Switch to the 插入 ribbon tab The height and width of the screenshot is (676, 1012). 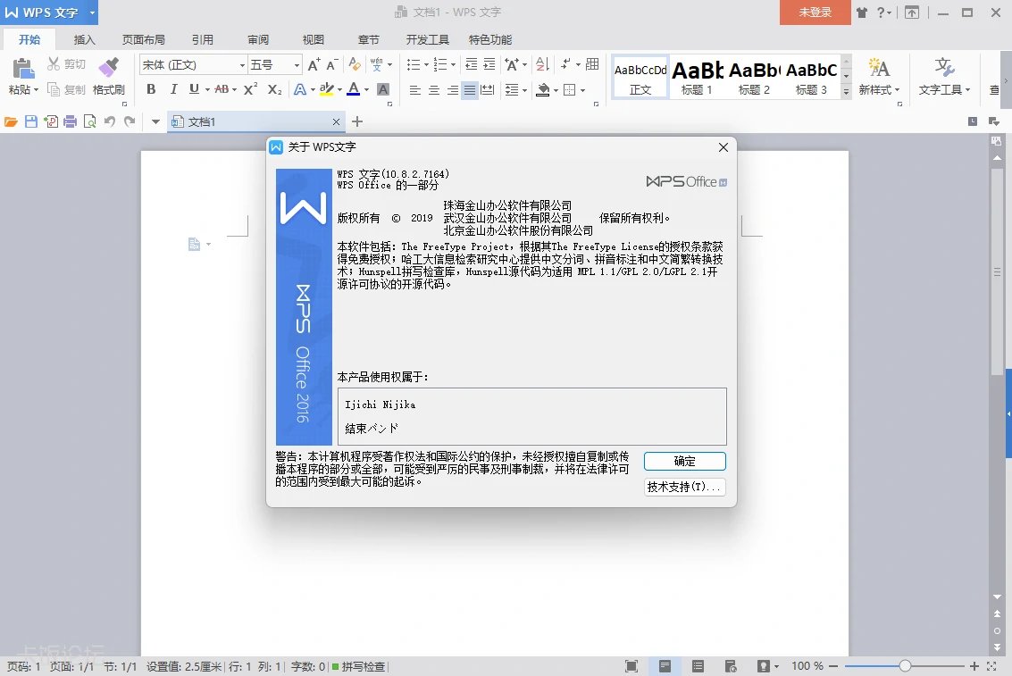pyautogui.click(x=83, y=39)
